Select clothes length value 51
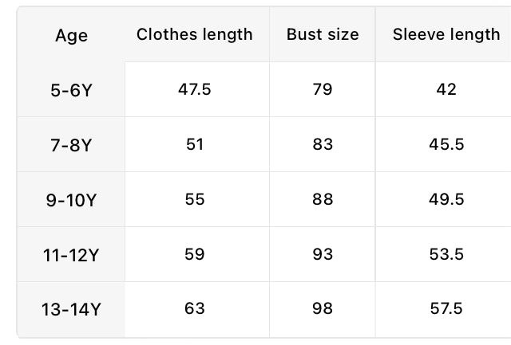511x345 pixels. tap(195, 144)
